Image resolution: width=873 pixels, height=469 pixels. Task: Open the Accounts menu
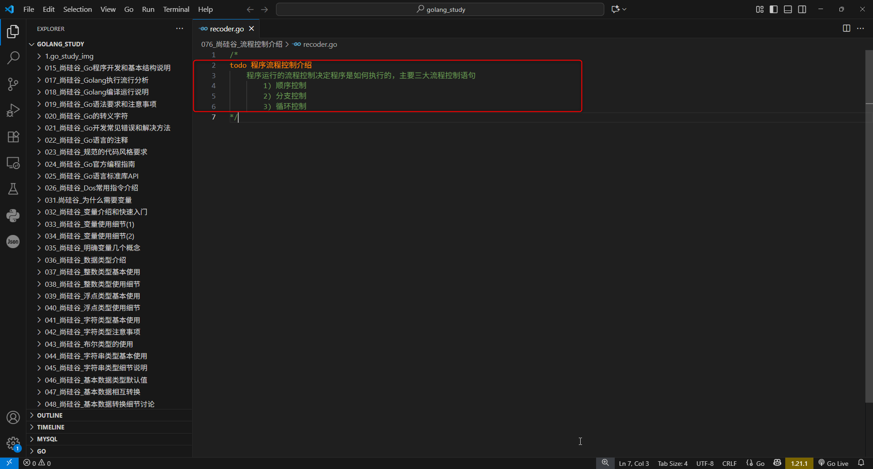[13, 417]
